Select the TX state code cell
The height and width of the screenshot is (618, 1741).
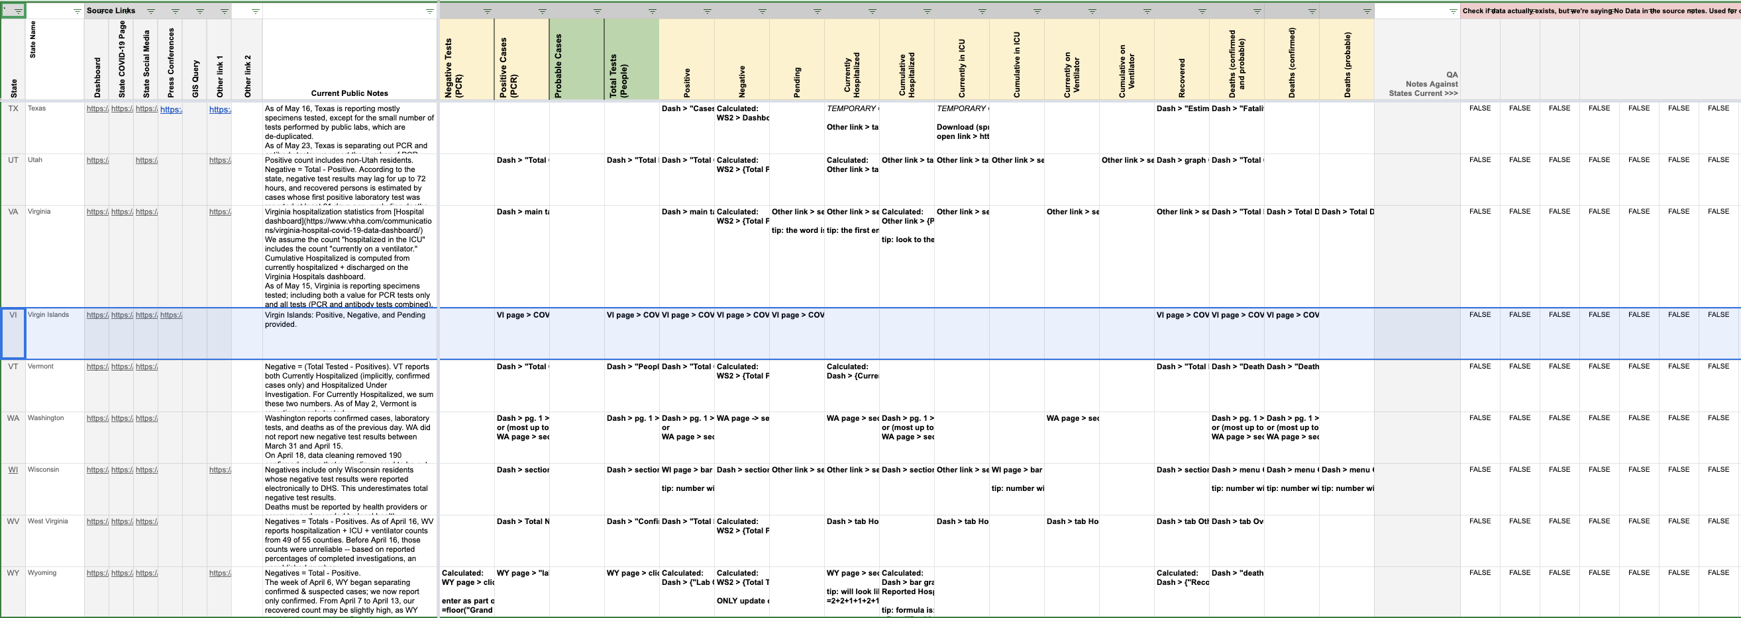coord(13,128)
